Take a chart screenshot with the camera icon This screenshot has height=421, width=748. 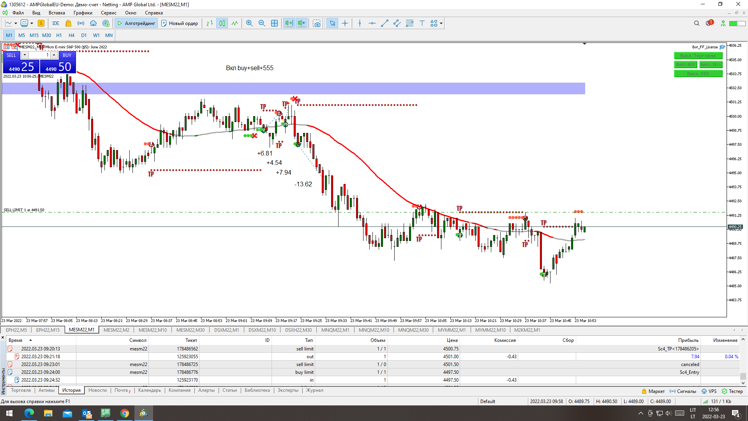(317, 23)
